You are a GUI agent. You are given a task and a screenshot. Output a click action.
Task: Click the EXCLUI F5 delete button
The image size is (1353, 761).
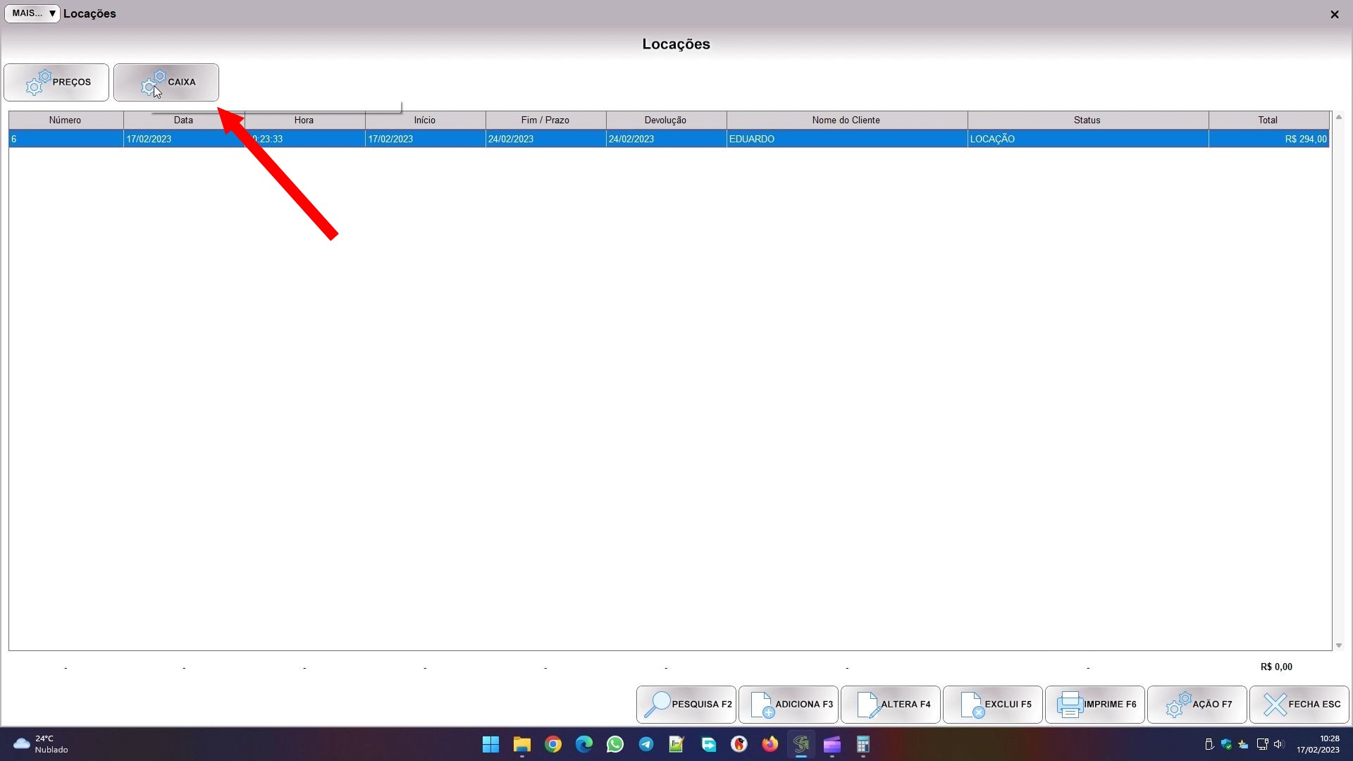[992, 704]
